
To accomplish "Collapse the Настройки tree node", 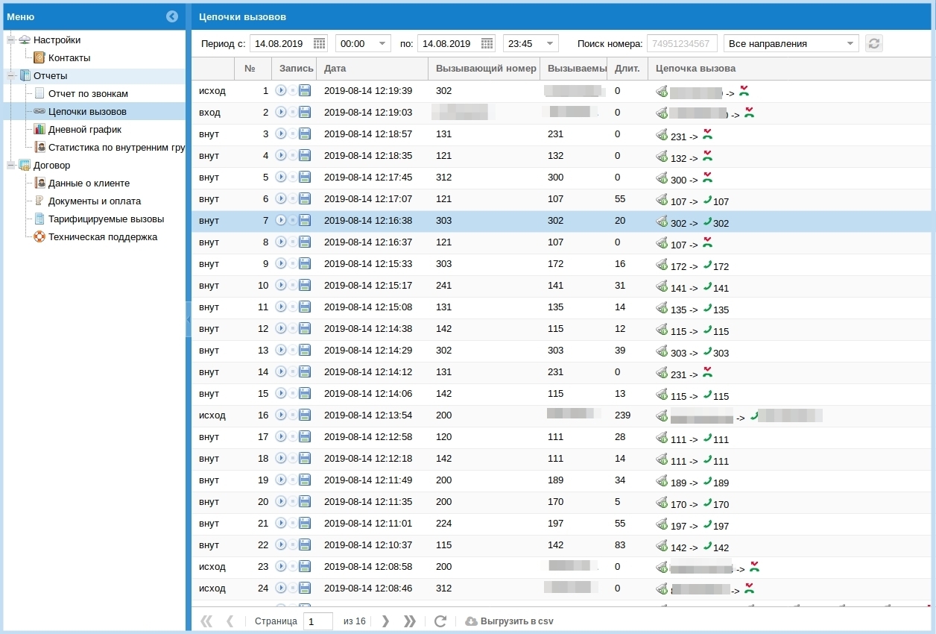I will (11, 40).
